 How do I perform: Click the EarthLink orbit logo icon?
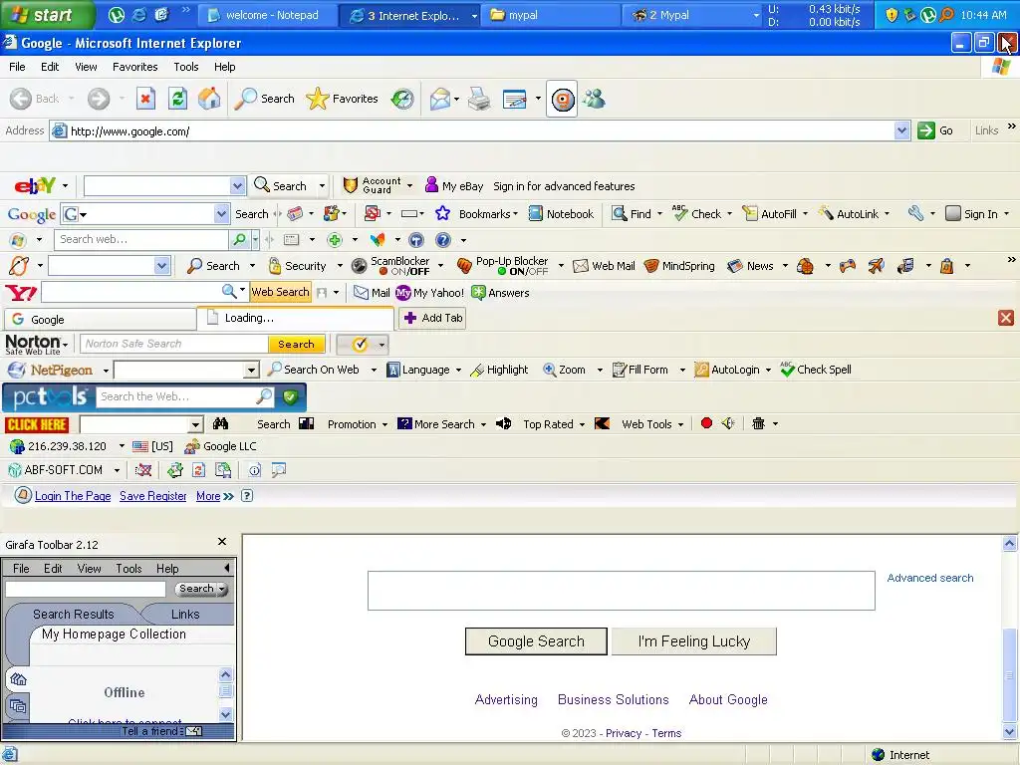pyautogui.click(x=19, y=265)
